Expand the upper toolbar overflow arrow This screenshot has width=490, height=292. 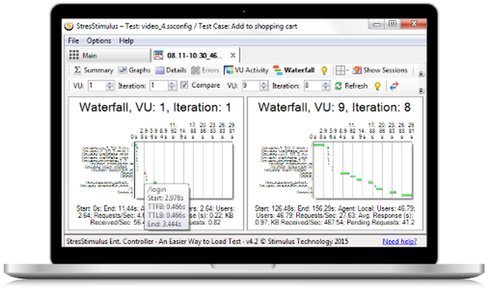(421, 74)
